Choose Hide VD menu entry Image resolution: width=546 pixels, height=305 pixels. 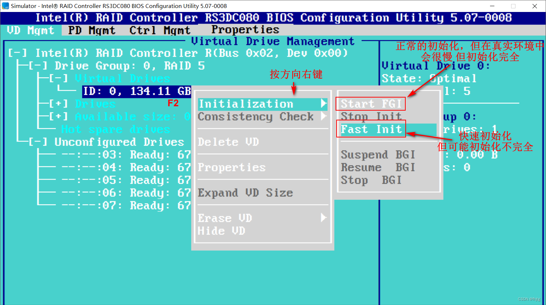point(221,231)
